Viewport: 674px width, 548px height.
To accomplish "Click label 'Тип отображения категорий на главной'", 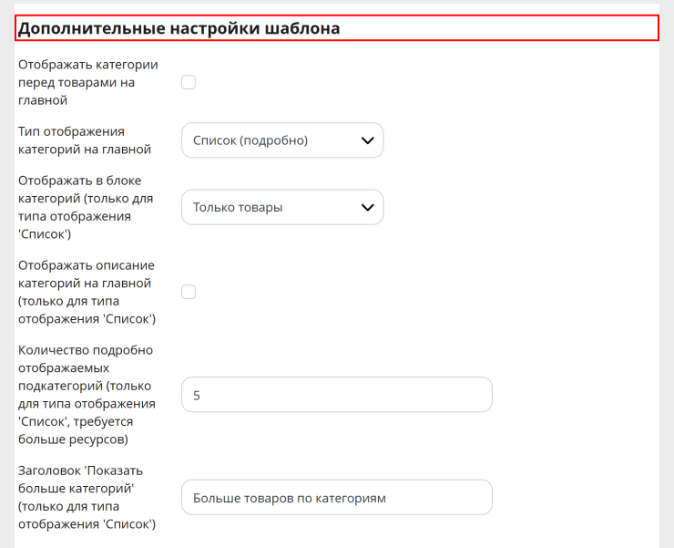I will click(84, 140).
